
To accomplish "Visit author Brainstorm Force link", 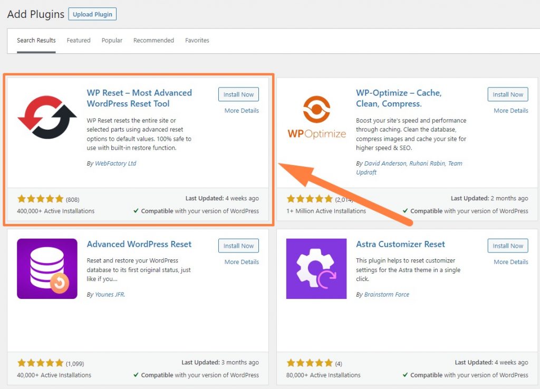I will pos(387,294).
